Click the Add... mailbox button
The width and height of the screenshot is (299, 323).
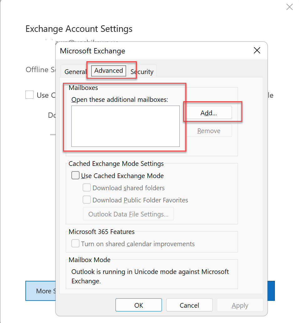(x=209, y=113)
